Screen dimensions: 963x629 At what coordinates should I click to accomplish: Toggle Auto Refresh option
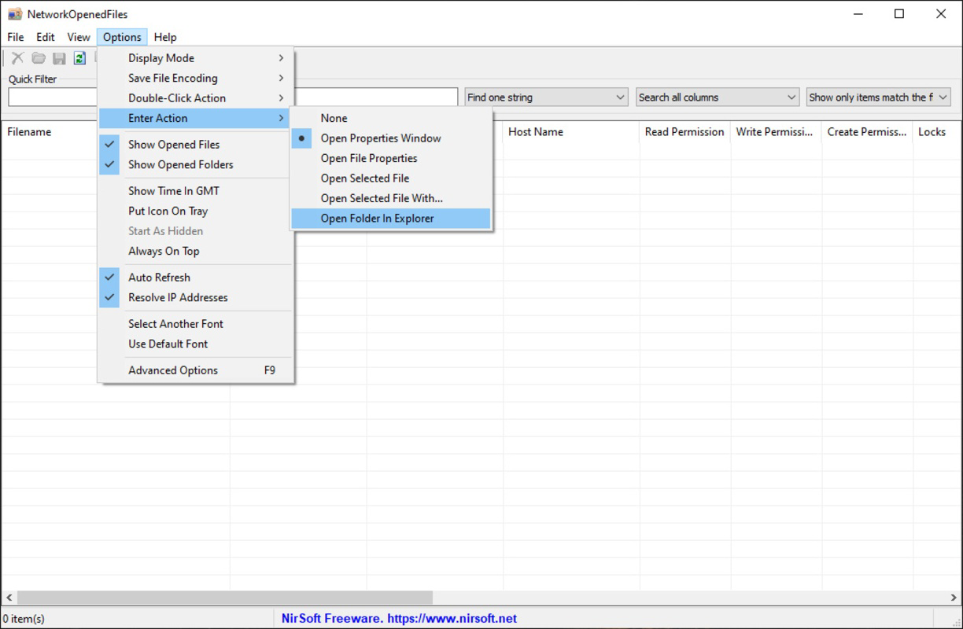click(196, 278)
